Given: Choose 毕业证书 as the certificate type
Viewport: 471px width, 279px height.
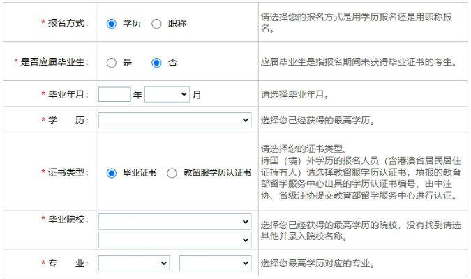Looking at the screenshot, I should point(111,173).
